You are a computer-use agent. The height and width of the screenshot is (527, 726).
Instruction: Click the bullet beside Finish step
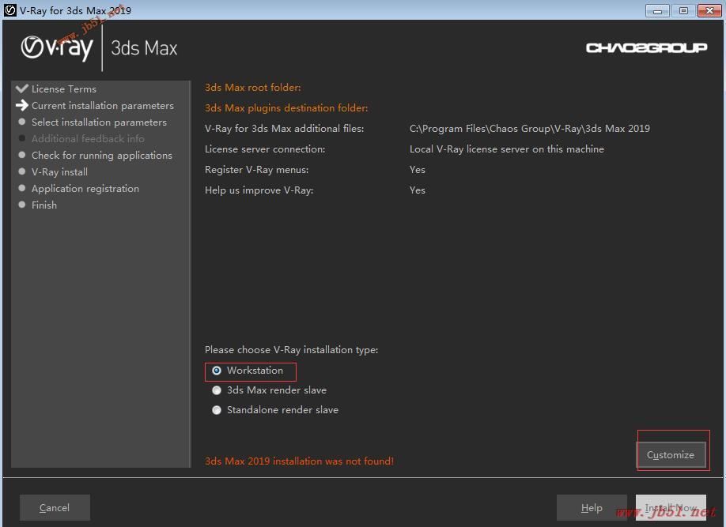pos(22,205)
